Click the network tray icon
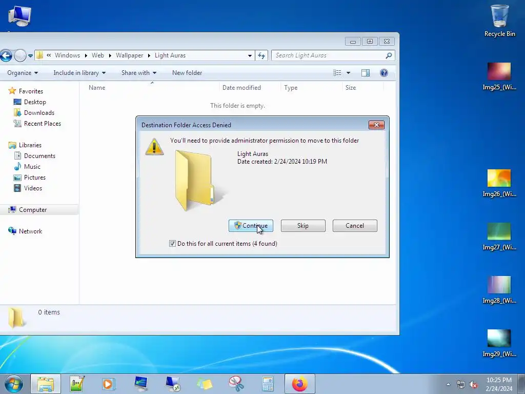 [x=461, y=384]
